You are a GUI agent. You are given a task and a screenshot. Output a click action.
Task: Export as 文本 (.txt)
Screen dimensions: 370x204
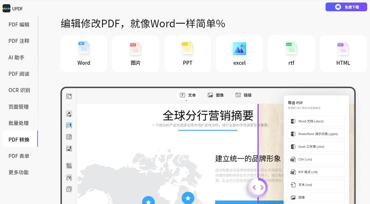click(316, 185)
